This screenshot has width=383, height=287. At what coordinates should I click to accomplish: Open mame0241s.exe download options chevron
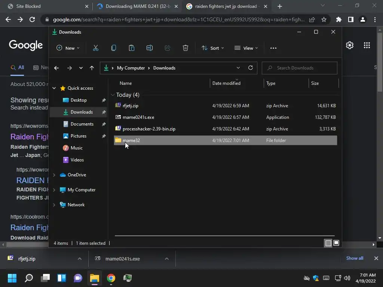[x=167, y=259]
